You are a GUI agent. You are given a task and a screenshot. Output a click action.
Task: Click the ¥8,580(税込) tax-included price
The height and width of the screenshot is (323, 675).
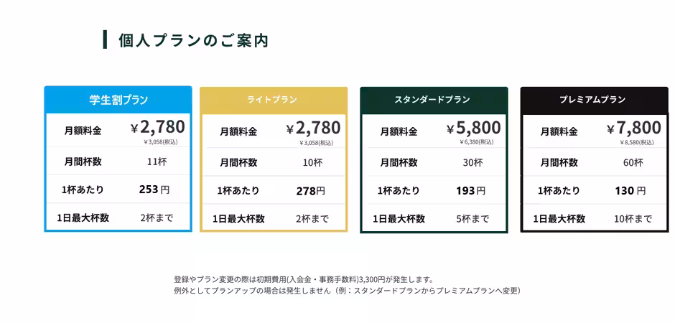coord(637,142)
